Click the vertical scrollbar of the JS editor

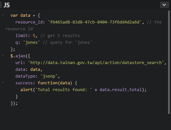[x=169, y=62]
